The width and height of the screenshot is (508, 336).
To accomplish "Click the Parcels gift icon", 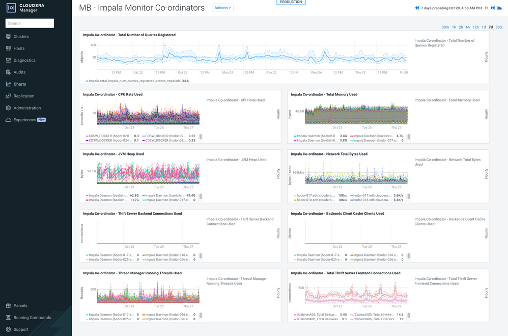I will pos(9,305).
